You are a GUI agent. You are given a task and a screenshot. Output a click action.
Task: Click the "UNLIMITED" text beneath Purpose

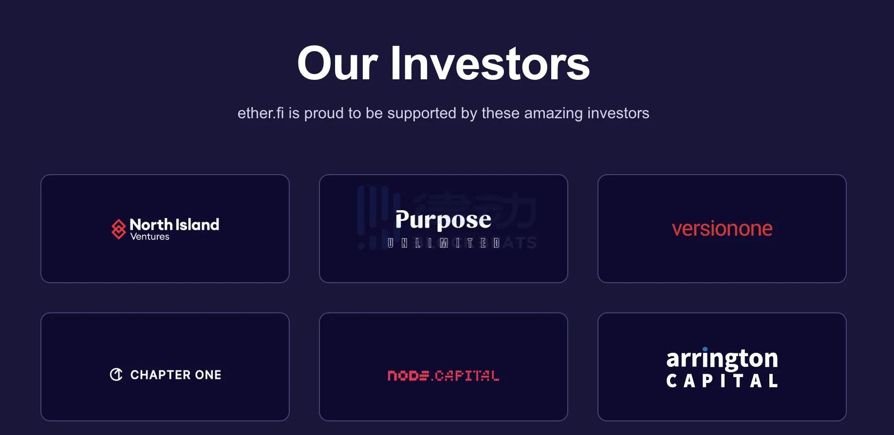pos(443,243)
